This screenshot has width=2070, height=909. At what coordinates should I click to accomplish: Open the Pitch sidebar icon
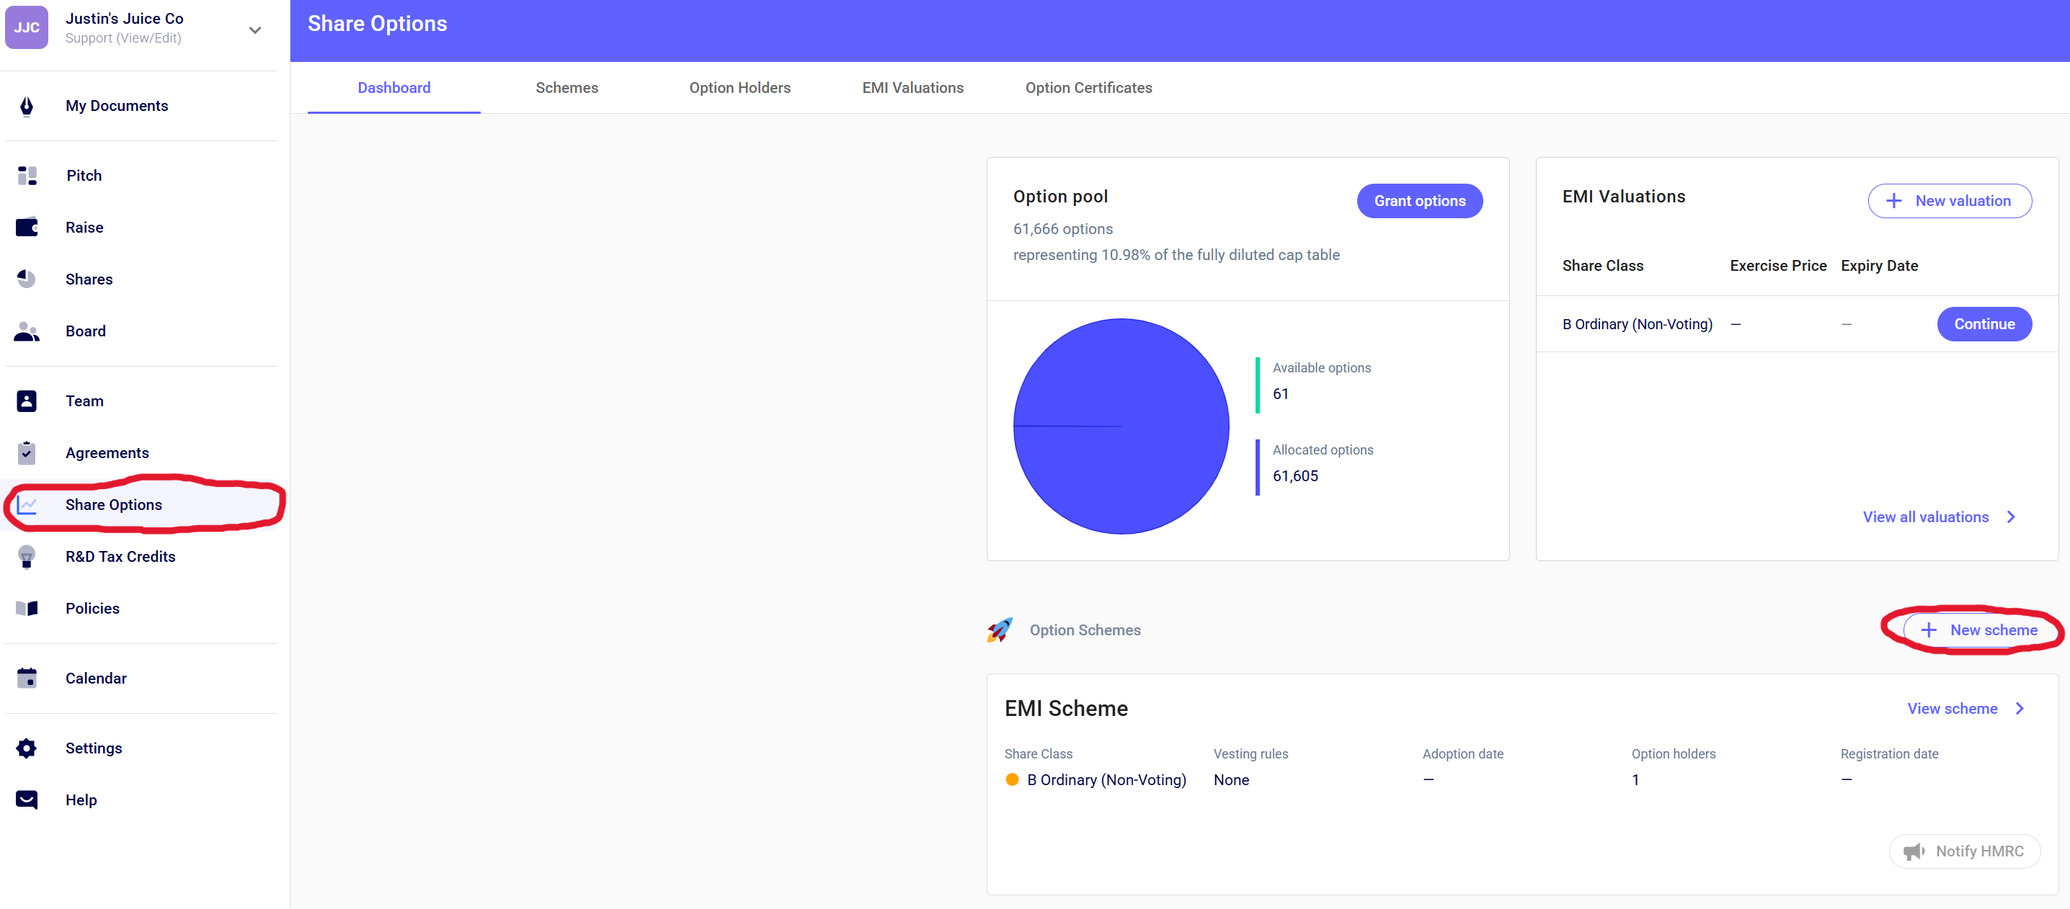27,176
